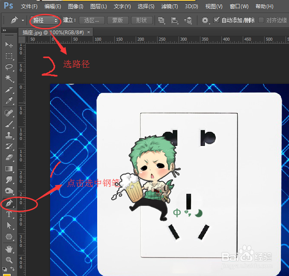Viewport: 289px width, 276px height.
Task: Click the 形状 button
Action: 142,20
